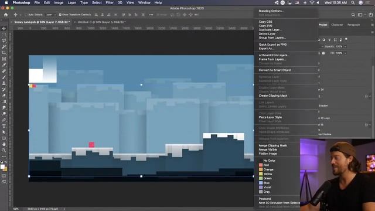The height and width of the screenshot is (211, 375).
Task: Toggle Quick Mask mode icon
Action: 4,176
